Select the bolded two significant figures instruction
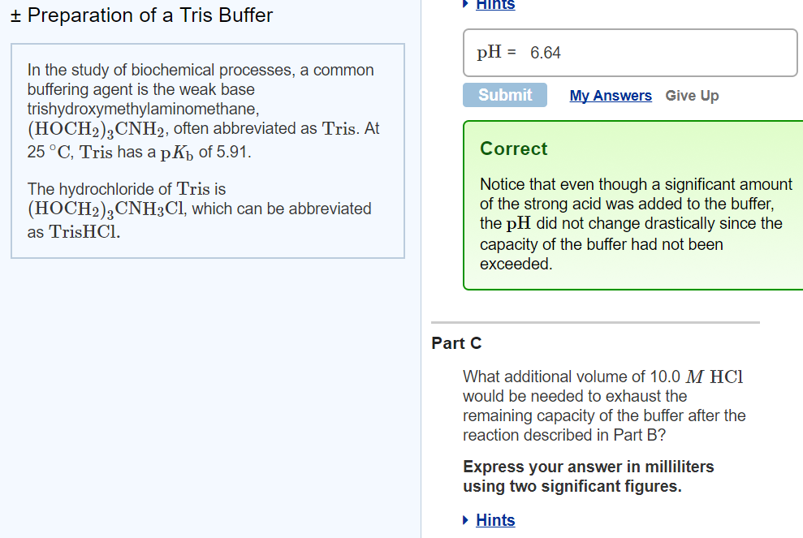Screen dimensions: 803x538 (589, 476)
